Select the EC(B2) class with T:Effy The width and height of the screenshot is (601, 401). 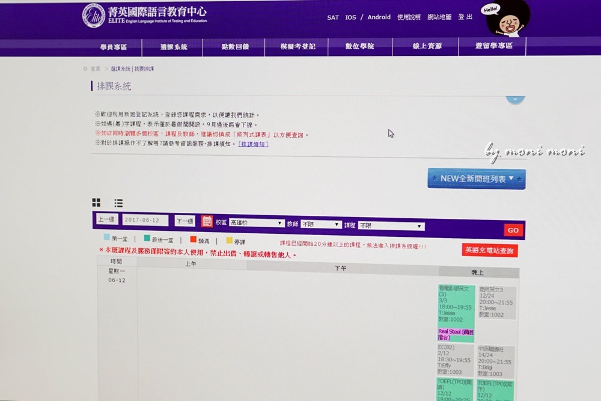pos(455,360)
